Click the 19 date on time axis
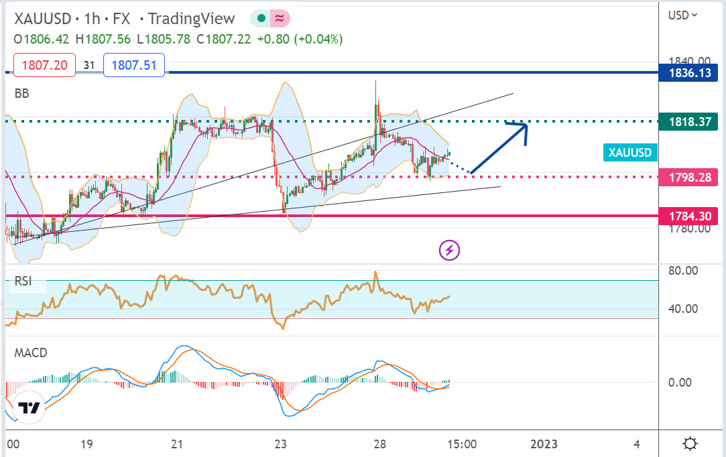 (86, 444)
